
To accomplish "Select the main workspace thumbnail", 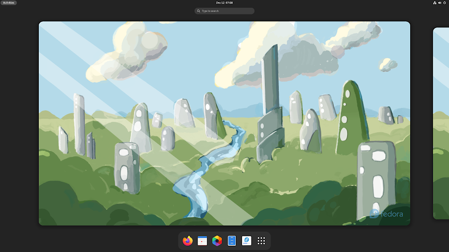I will (x=224, y=123).
